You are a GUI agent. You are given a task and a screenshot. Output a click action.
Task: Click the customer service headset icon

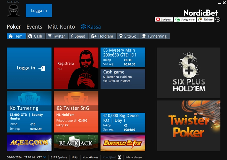point(119,157)
